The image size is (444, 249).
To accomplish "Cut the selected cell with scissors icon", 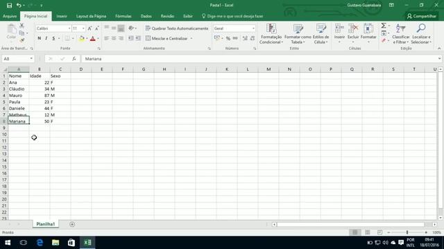I will 22,26.
